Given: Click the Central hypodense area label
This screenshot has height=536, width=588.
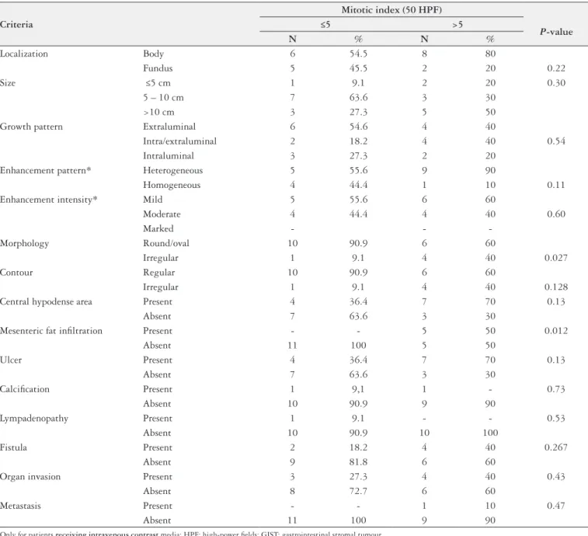Looking at the screenshot, I should 46,301.
